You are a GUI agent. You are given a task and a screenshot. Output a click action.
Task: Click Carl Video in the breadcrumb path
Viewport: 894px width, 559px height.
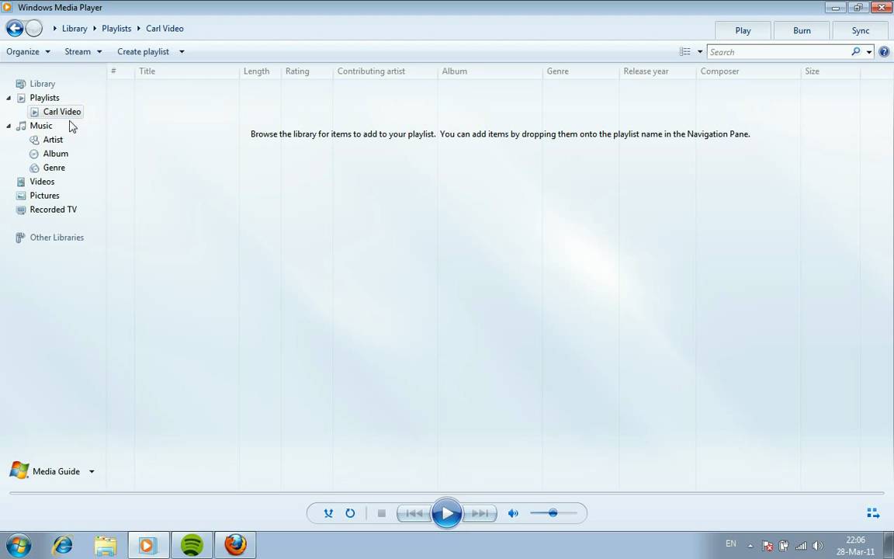click(165, 29)
